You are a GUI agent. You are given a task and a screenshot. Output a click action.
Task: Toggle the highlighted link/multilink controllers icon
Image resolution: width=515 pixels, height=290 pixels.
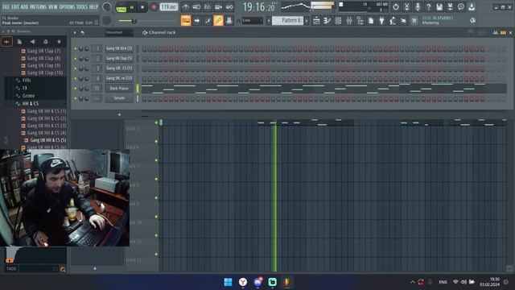click(218, 21)
